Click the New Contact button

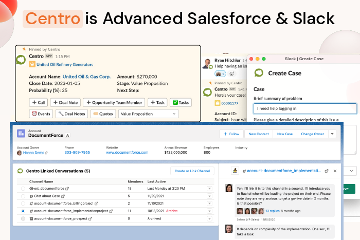pos(259,134)
